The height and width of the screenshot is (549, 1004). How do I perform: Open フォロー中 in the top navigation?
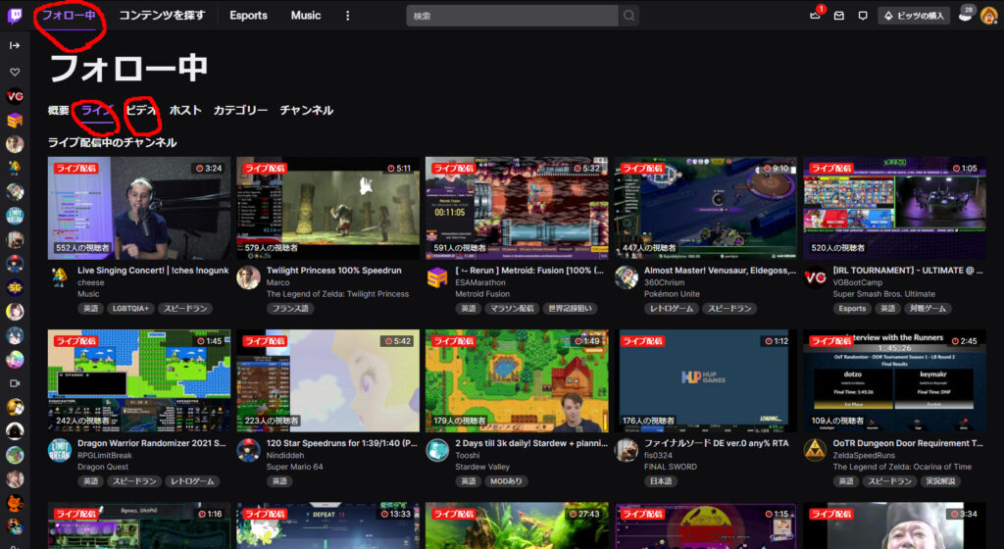[68, 15]
